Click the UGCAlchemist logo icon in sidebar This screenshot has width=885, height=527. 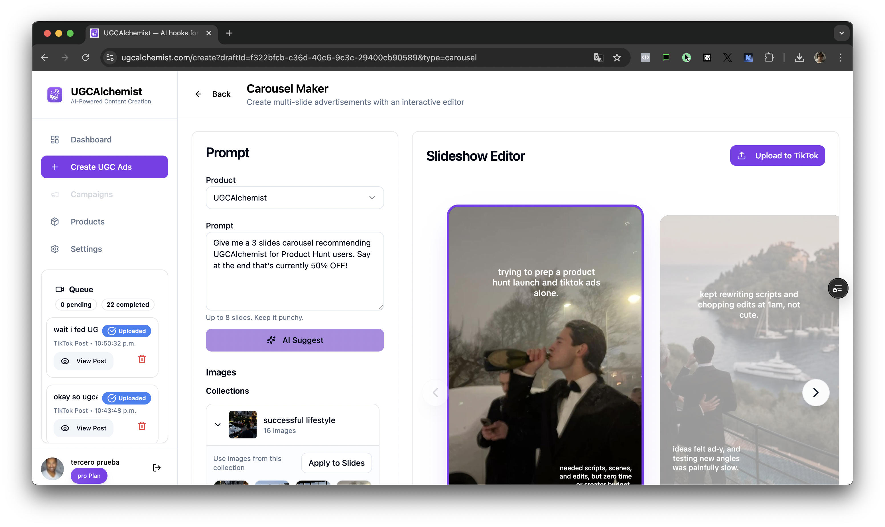(55, 95)
